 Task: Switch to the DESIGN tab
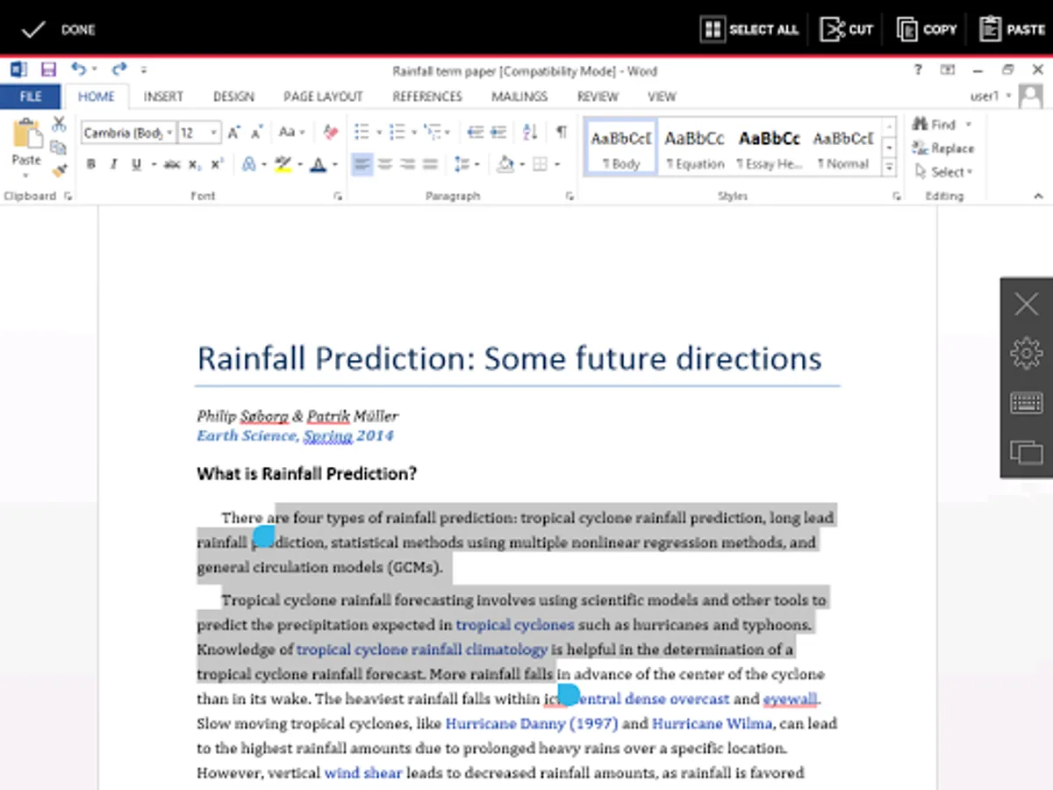coord(233,97)
